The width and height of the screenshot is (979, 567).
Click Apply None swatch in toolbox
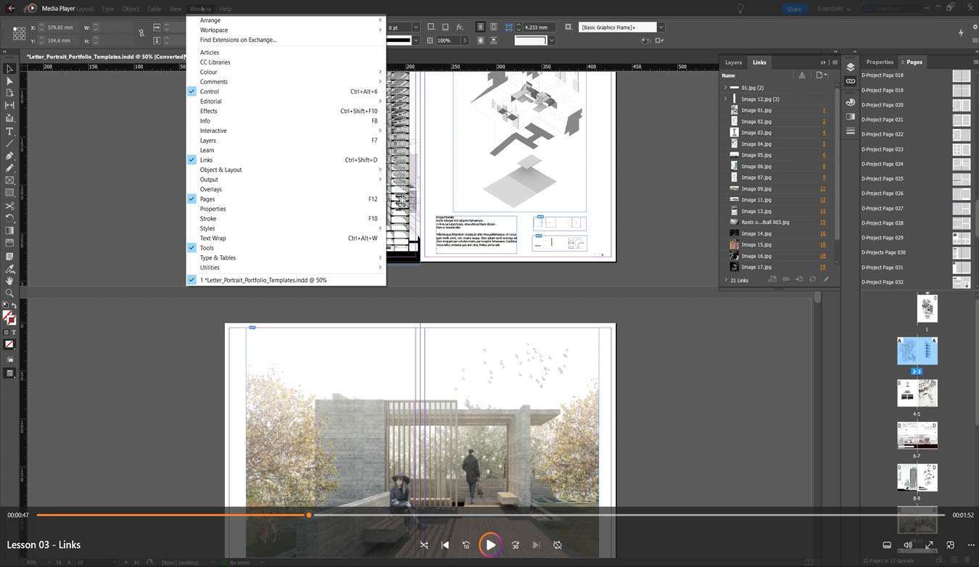9,344
